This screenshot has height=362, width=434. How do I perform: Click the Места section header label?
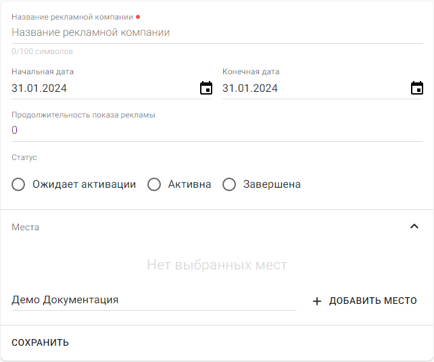click(25, 228)
